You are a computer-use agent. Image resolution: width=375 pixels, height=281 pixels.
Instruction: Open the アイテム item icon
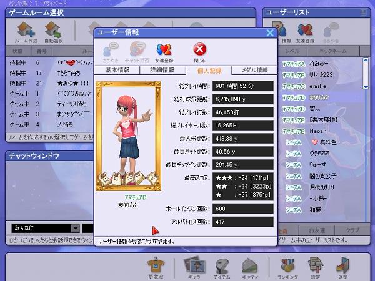pyautogui.click(x=222, y=268)
